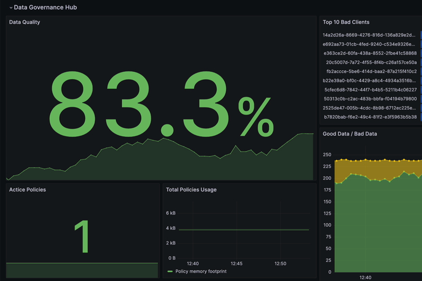The width and height of the screenshot is (422, 281).
Task: Click the 0 B axis label
Action: [x=172, y=258]
